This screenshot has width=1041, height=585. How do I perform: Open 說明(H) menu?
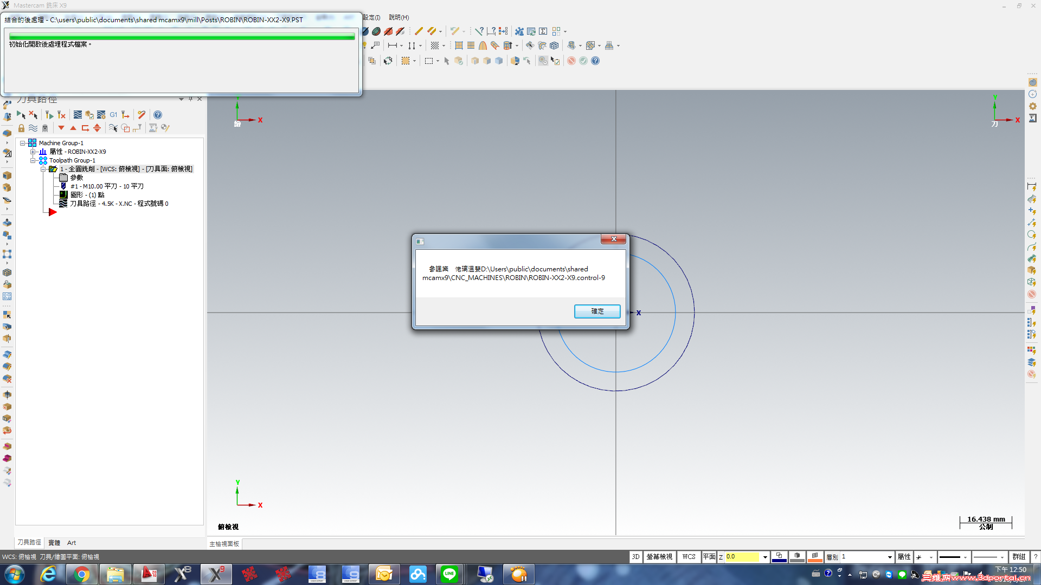[x=399, y=17]
